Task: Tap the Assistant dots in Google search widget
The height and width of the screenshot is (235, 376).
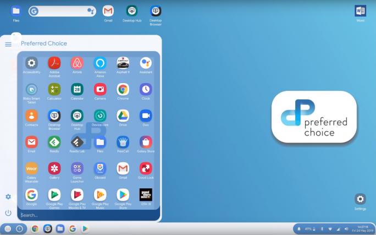Action: tap(91, 11)
